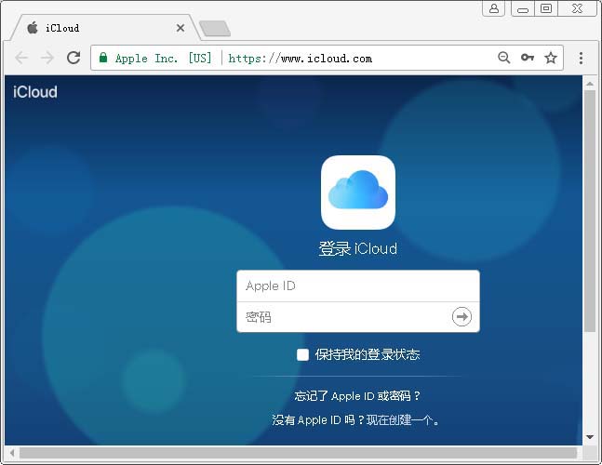602x465 pixels.
Task: Click the vertical scrollbar thumb
Action: 590,211
